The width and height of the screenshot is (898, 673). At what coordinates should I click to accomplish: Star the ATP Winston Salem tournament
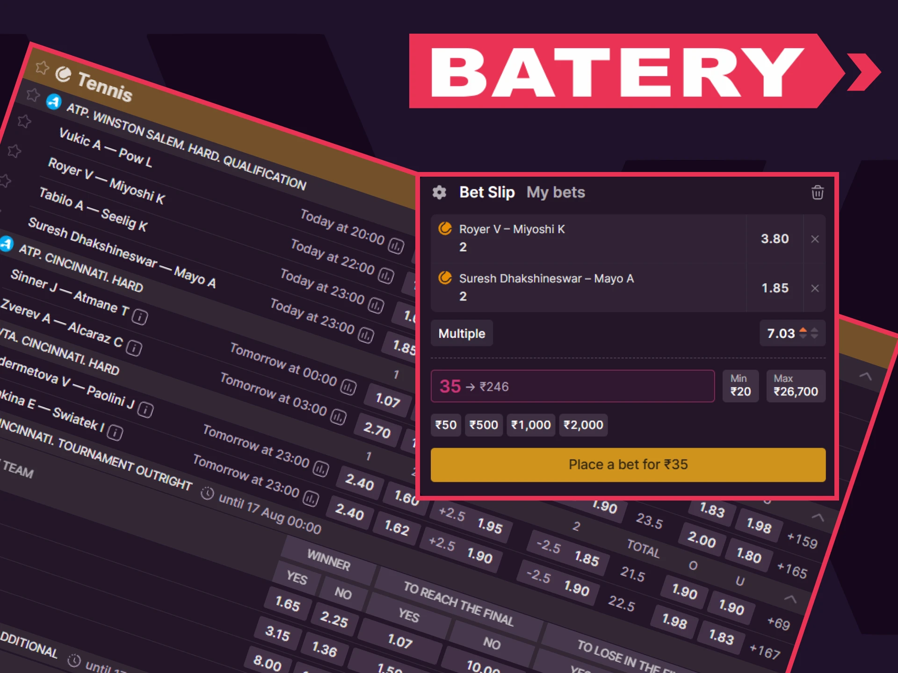point(33,95)
